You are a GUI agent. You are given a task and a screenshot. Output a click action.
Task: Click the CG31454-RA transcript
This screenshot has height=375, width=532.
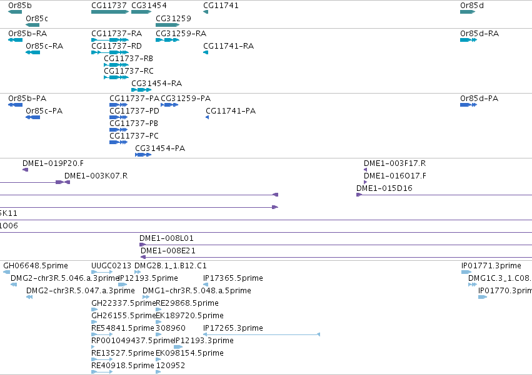coord(141,90)
